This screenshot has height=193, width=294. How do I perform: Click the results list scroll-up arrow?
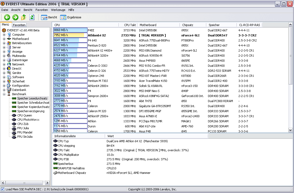(x=290, y=24)
